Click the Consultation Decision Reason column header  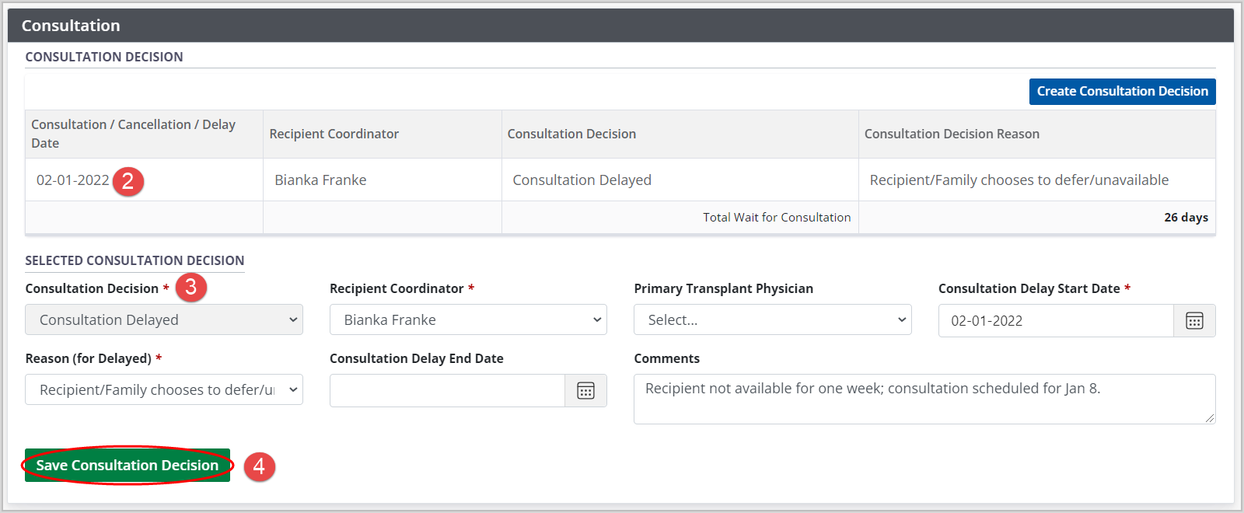tap(952, 134)
